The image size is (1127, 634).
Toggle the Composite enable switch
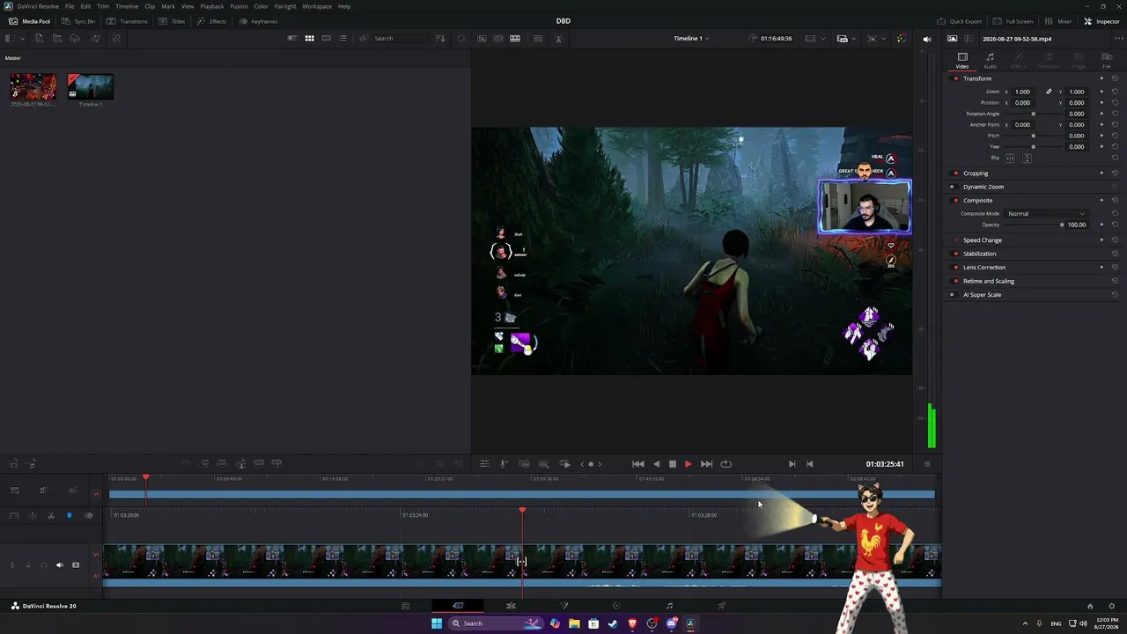[x=956, y=201]
